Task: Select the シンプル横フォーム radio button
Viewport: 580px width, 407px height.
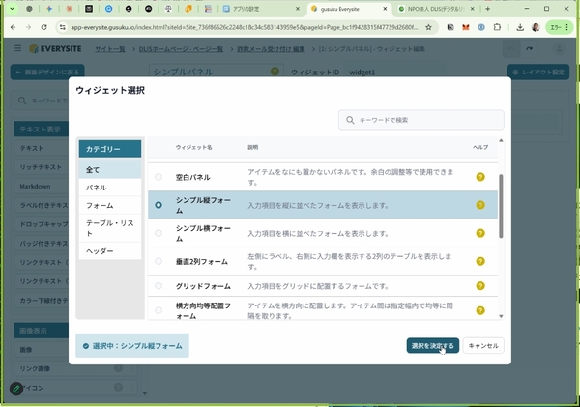Action: (x=159, y=233)
